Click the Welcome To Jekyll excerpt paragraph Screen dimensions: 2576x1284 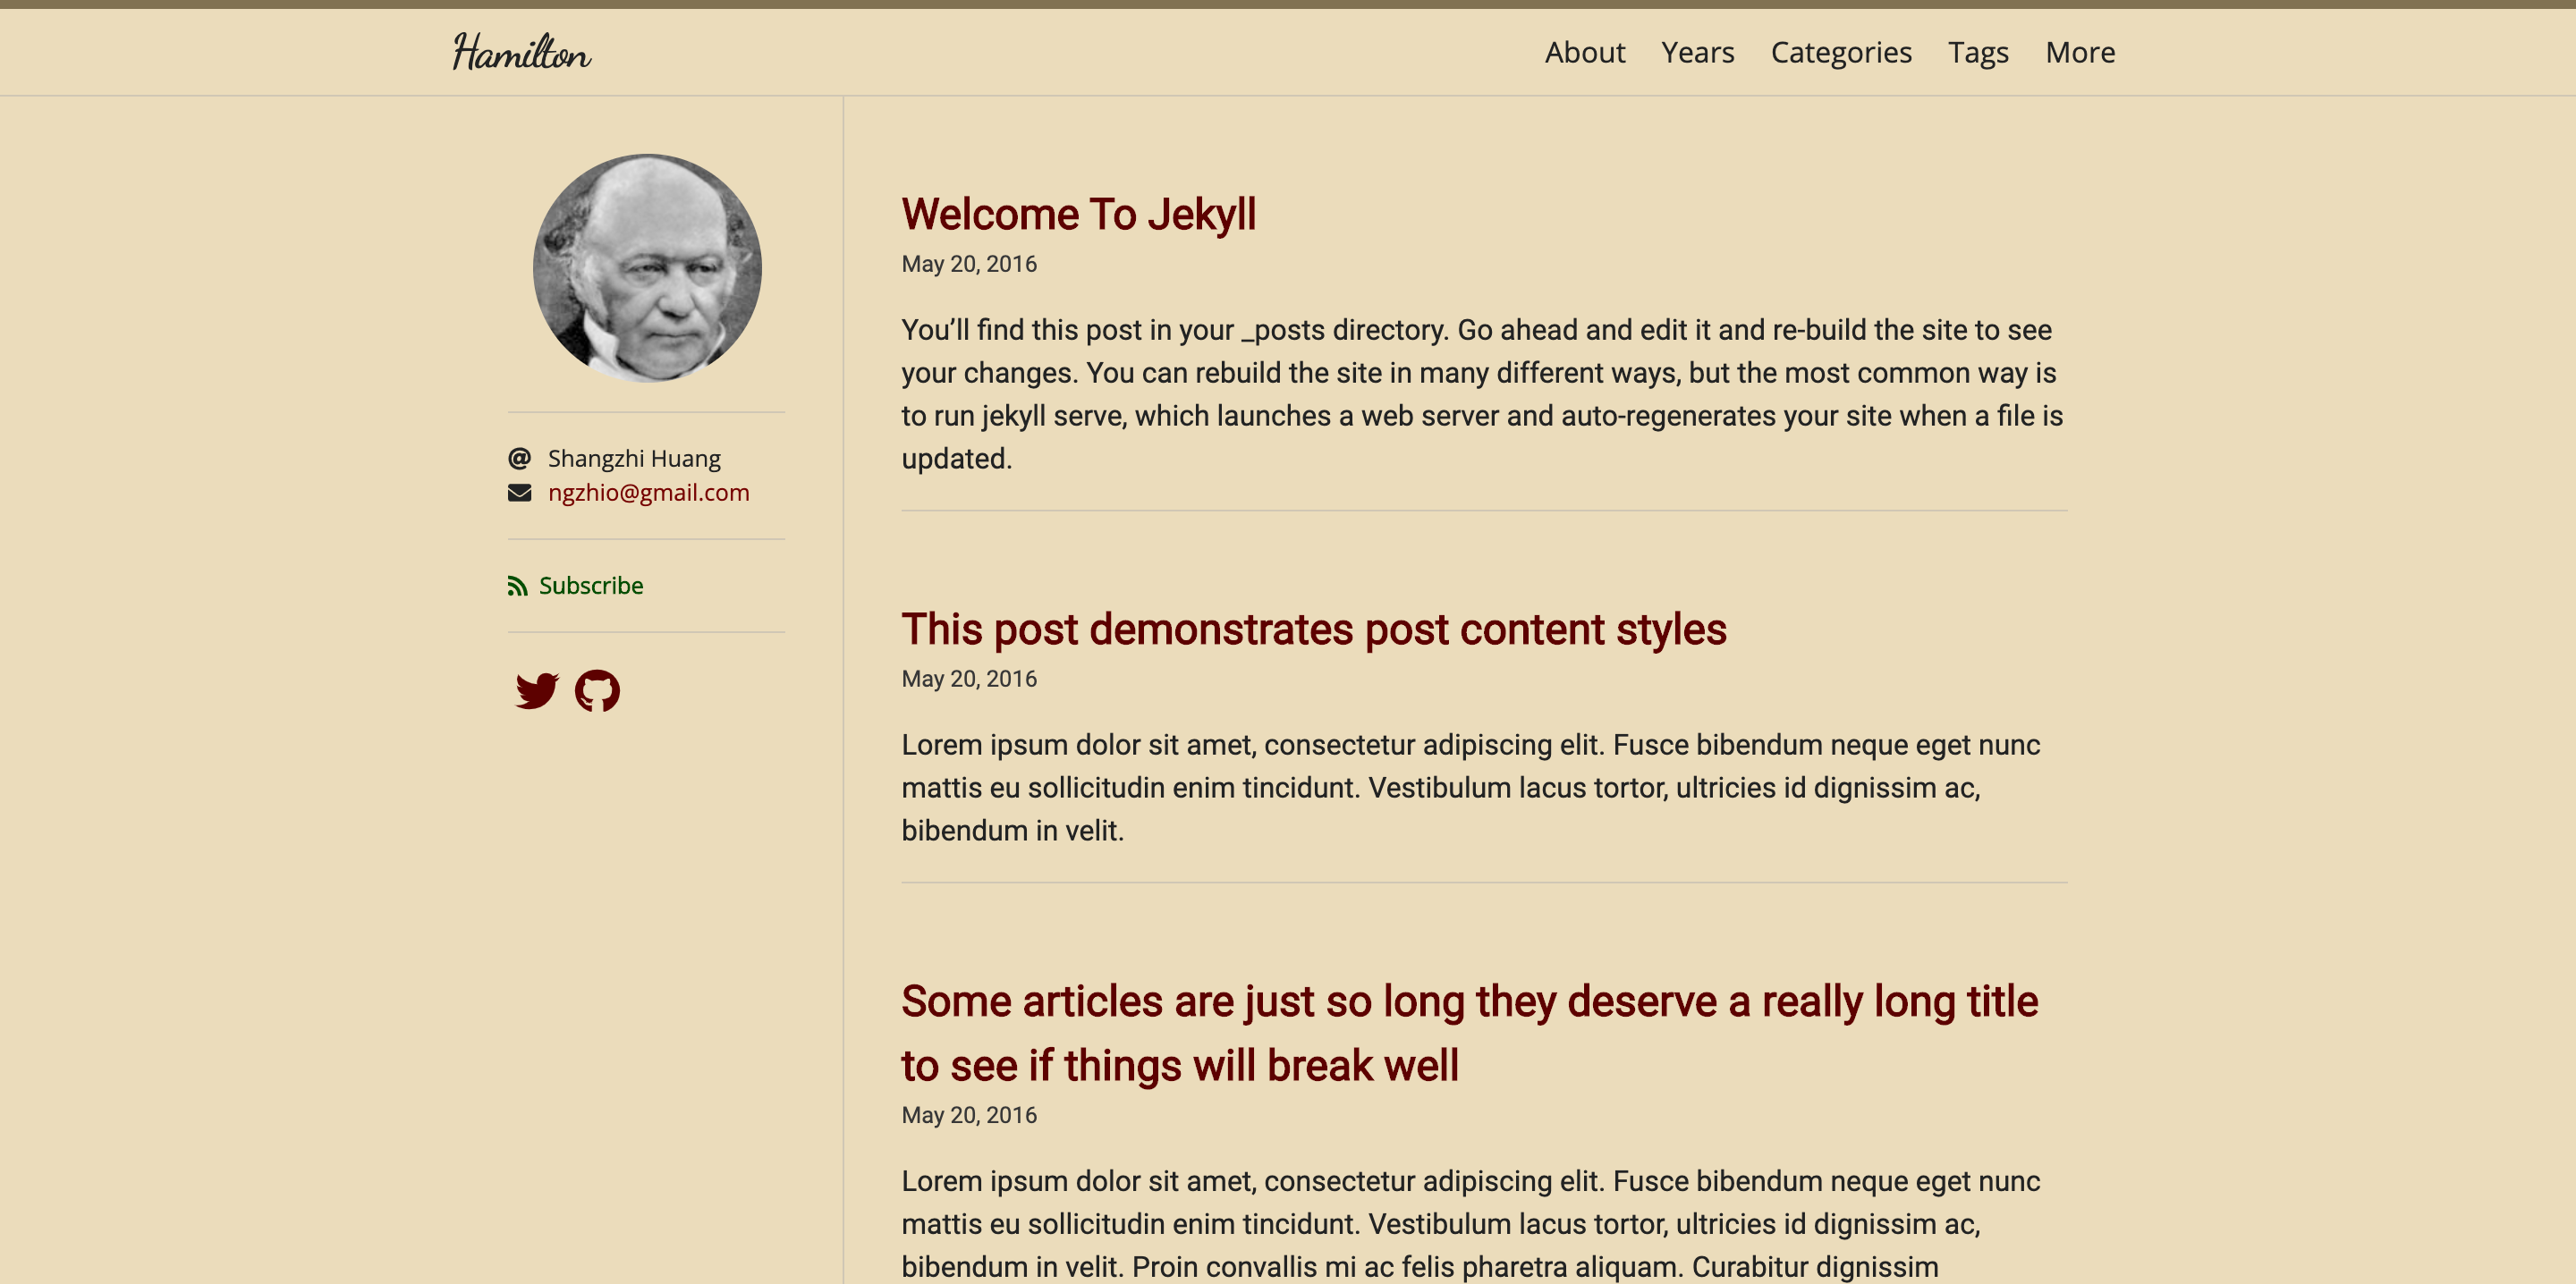[1480, 394]
